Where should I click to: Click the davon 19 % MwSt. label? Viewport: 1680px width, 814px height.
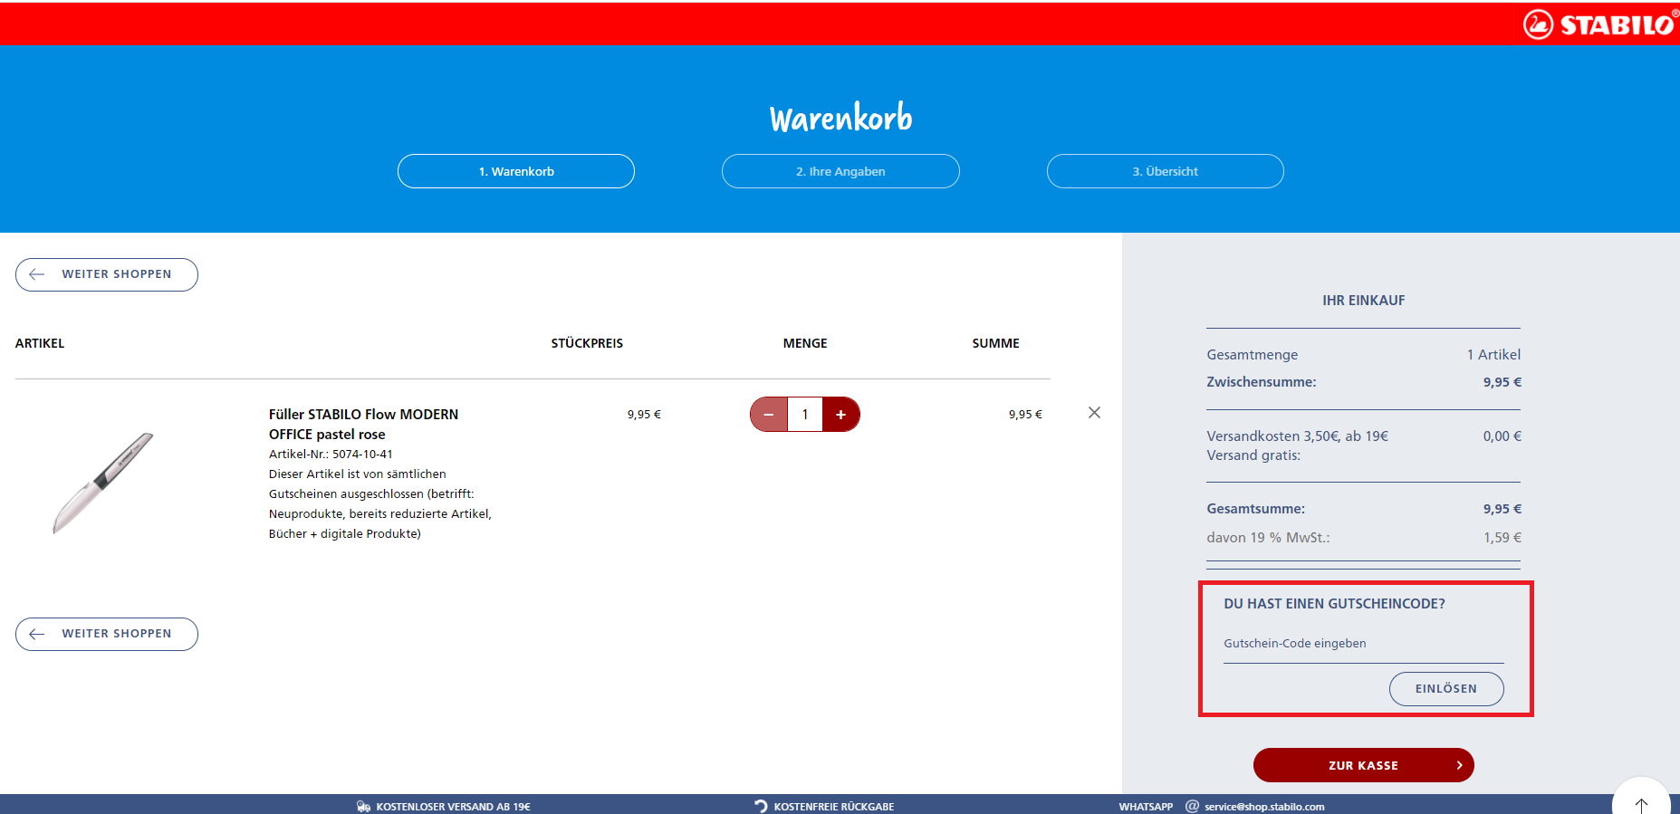[x=1268, y=538]
